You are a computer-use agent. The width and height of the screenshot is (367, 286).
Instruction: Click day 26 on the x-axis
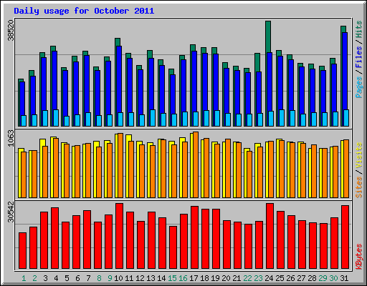[x=290, y=278]
